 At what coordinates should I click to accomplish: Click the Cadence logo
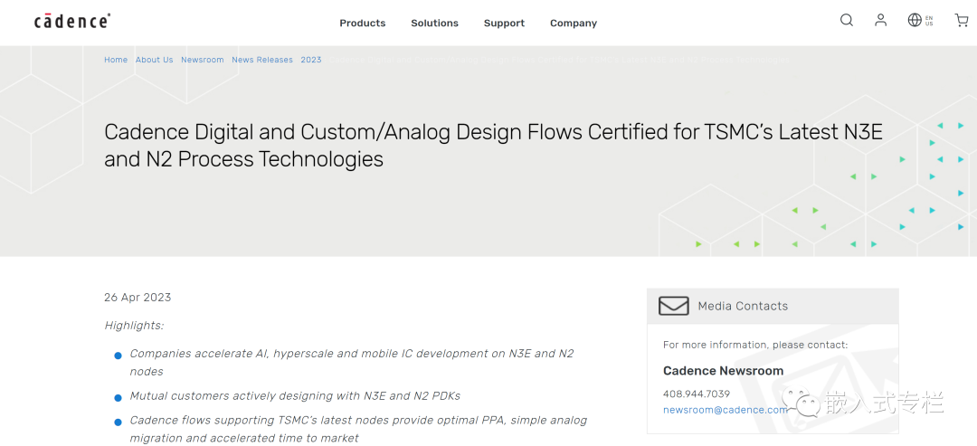click(x=72, y=21)
